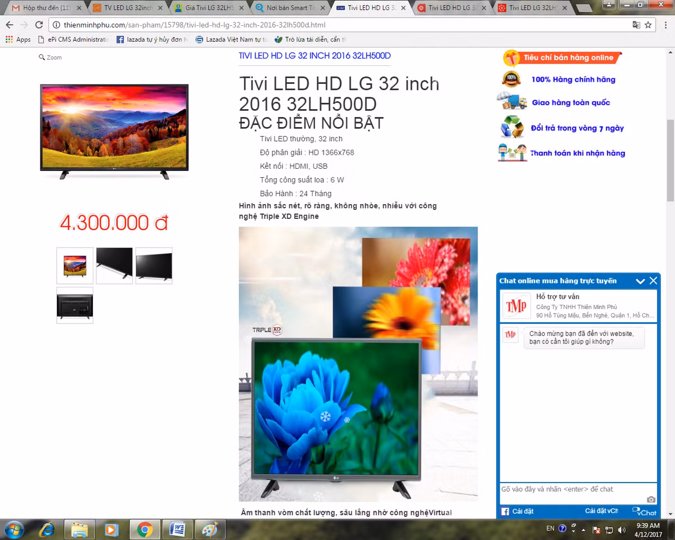The width and height of the screenshot is (675, 540).
Task: Click the Zoom magnifier icon above the TV image
Action: click(40, 57)
